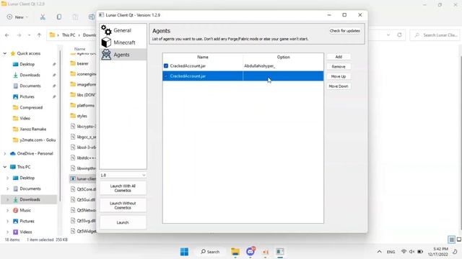Screen dimensions: 462x259
Task: Click the Remove agent button
Action: click(339, 67)
